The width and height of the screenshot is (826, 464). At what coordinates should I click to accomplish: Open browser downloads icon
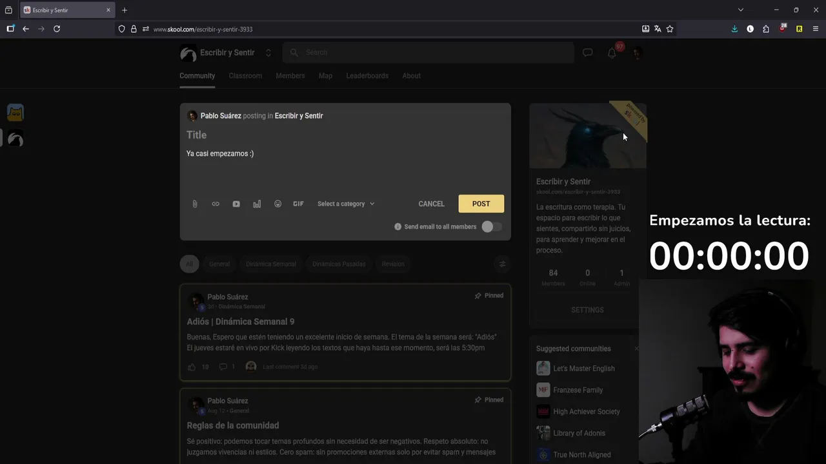point(734,29)
